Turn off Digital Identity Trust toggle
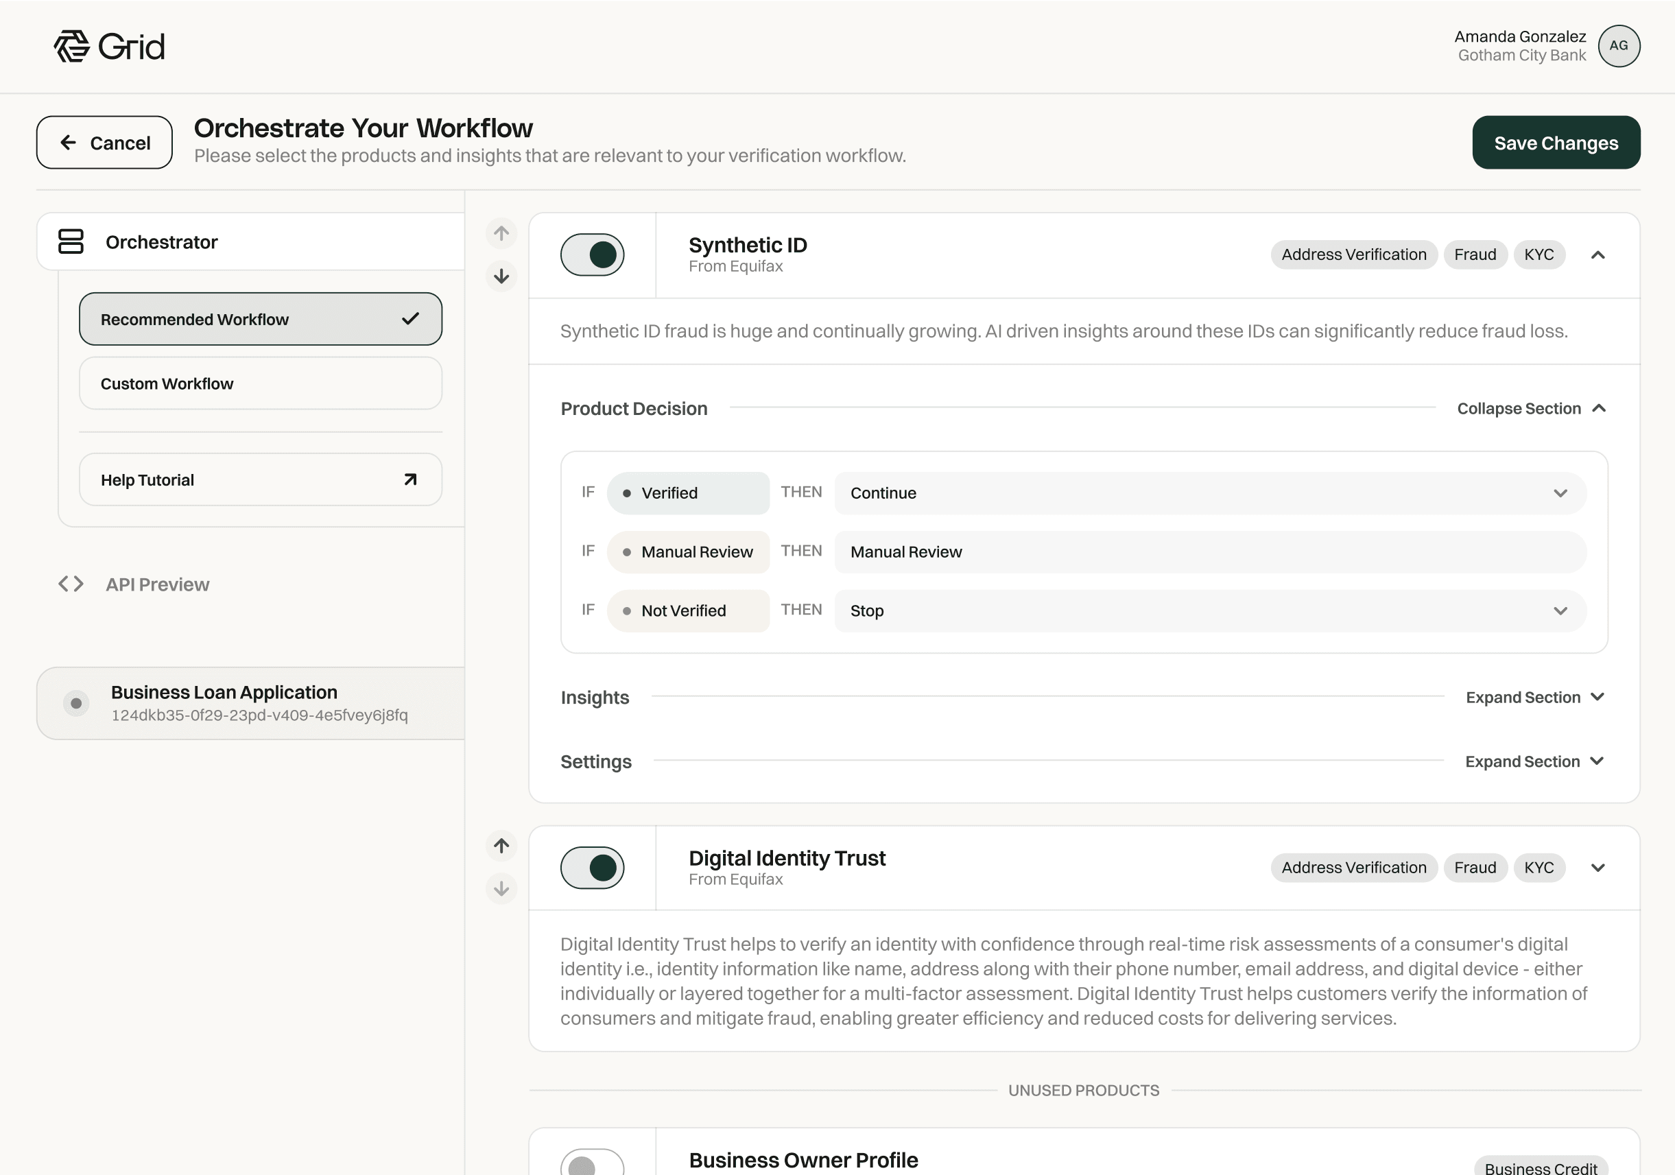The height and width of the screenshot is (1175, 1675). click(592, 867)
